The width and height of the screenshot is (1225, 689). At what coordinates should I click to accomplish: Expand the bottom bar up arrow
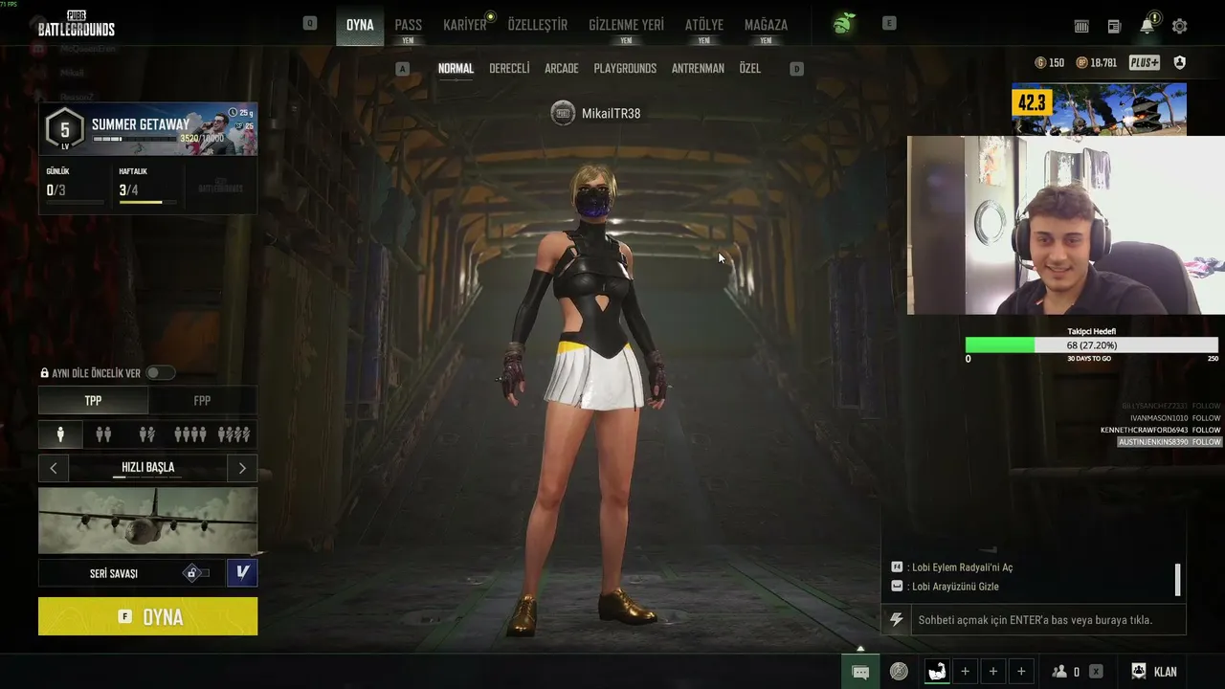tap(860, 649)
